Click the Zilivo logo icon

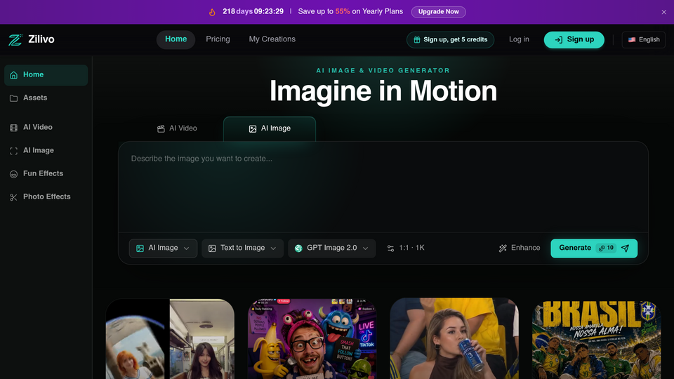pos(15,39)
